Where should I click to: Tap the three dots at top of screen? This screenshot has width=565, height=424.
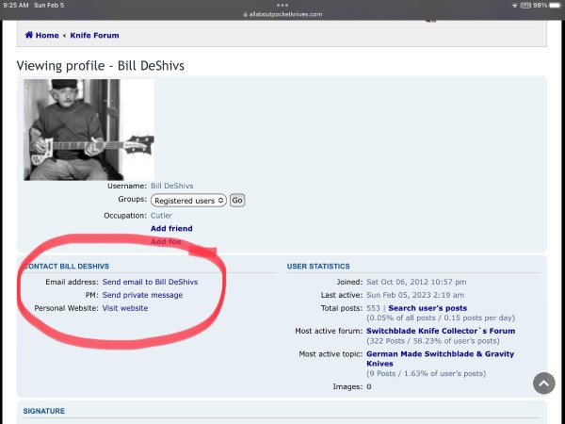[282, 5]
